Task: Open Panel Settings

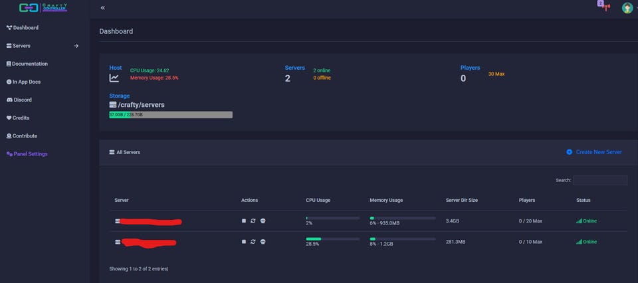Action: click(x=30, y=153)
